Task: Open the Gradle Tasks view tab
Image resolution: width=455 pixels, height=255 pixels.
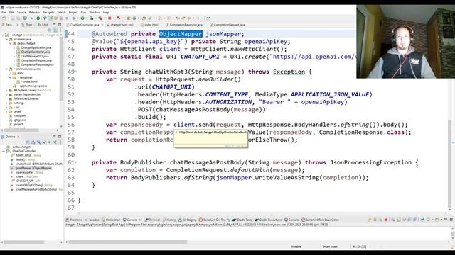Action: (x=242, y=220)
